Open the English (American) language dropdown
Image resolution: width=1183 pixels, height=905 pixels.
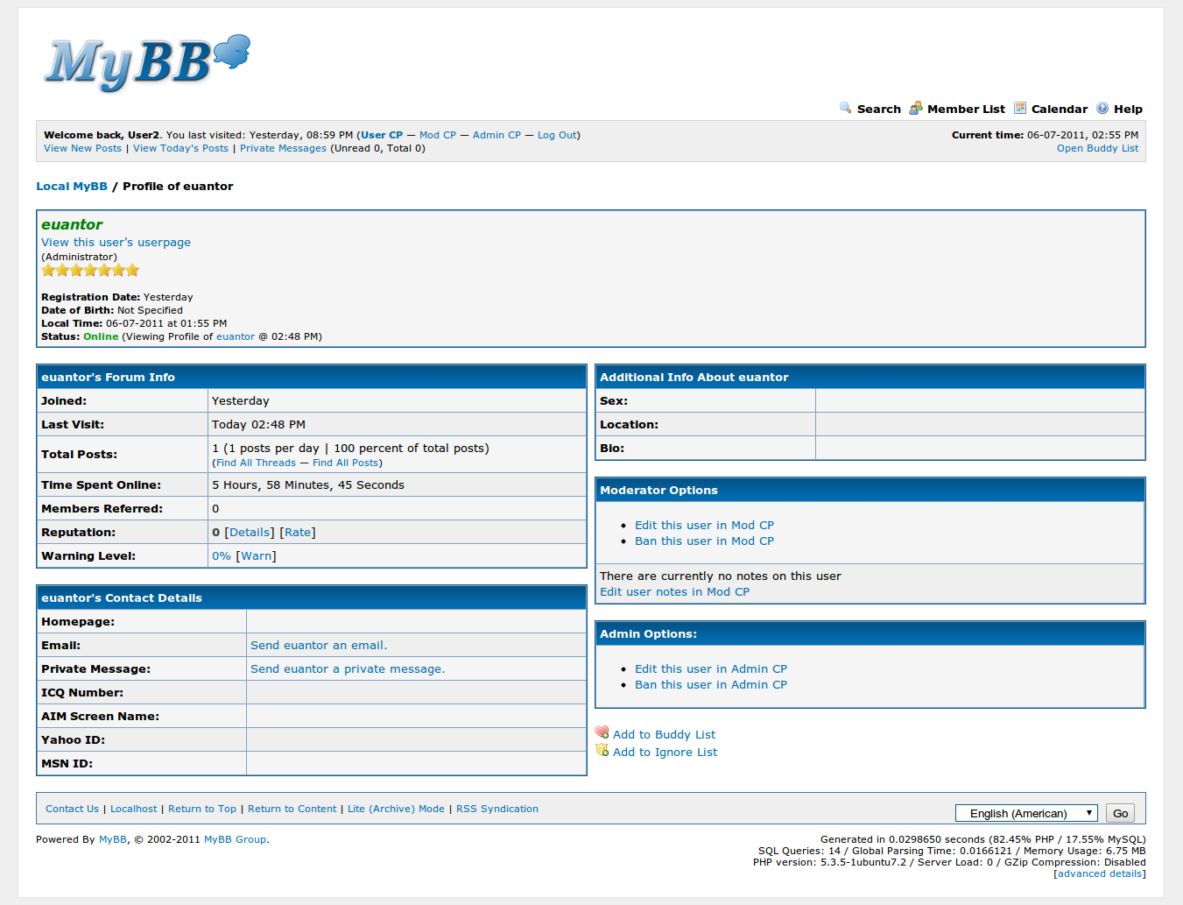[x=1026, y=813]
